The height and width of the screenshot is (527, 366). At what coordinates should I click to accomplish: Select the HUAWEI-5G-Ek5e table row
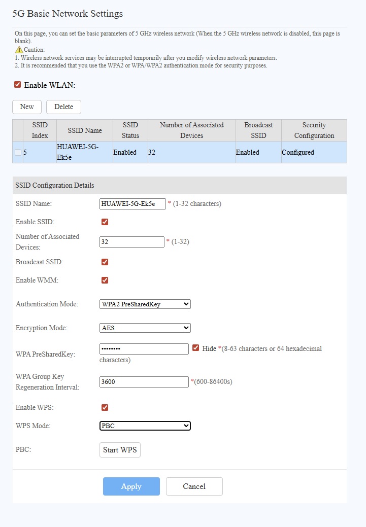[x=84, y=152]
